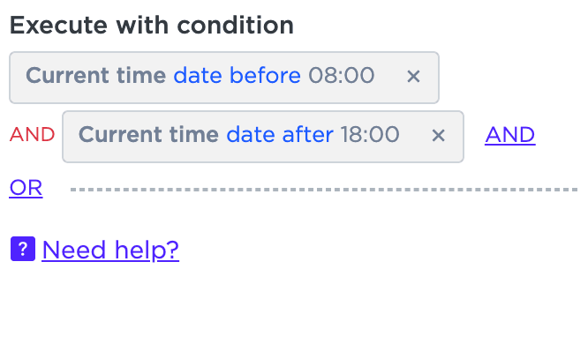Image resolution: width=588 pixels, height=344 pixels.
Task: Remove the date after 18:00 condition
Action: pyautogui.click(x=438, y=135)
